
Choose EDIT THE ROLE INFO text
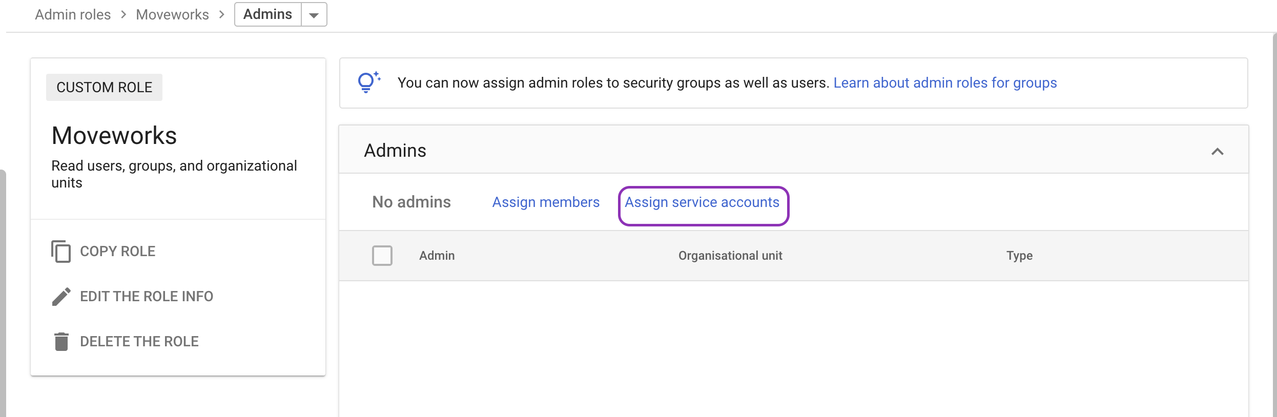[147, 296]
